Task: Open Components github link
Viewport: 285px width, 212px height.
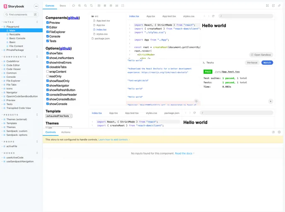Action: pyautogui.click(x=73, y=18)
